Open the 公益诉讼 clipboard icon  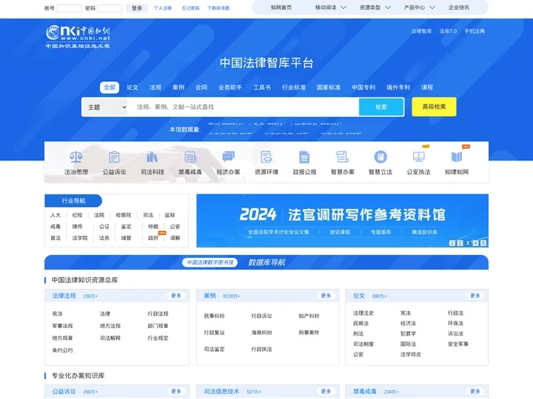click(114, 157)
